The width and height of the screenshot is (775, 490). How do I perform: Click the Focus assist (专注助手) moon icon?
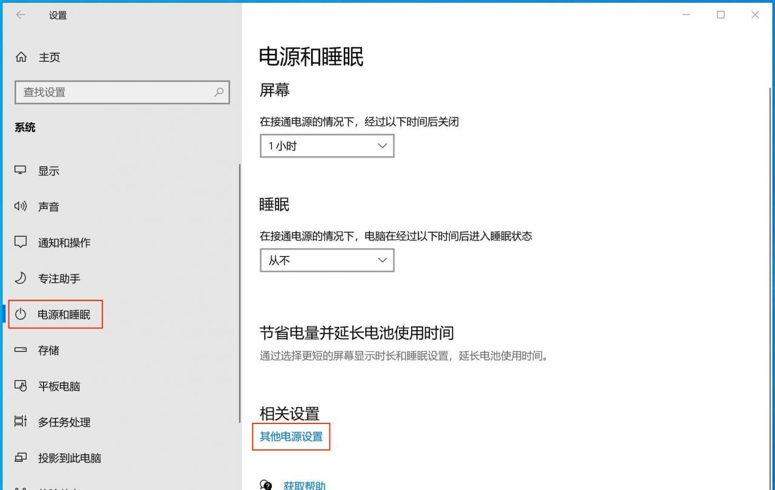click(21, 278)
